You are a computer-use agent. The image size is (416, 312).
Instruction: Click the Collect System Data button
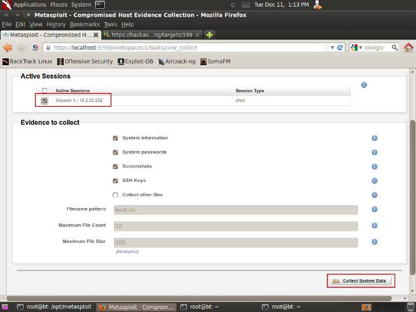click(360, 280)
